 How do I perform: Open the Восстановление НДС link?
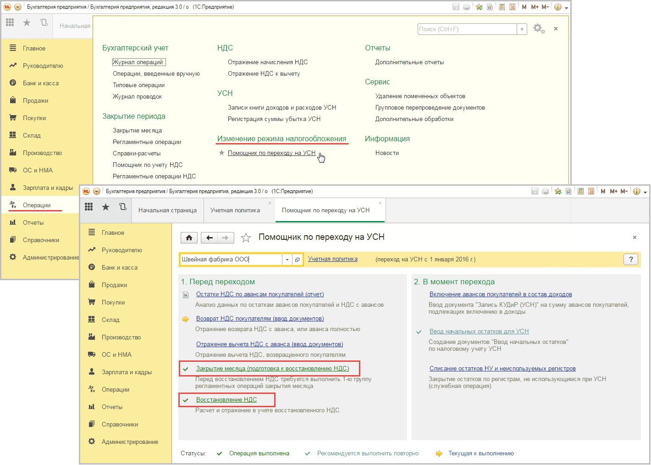click(x=226, y=400)
